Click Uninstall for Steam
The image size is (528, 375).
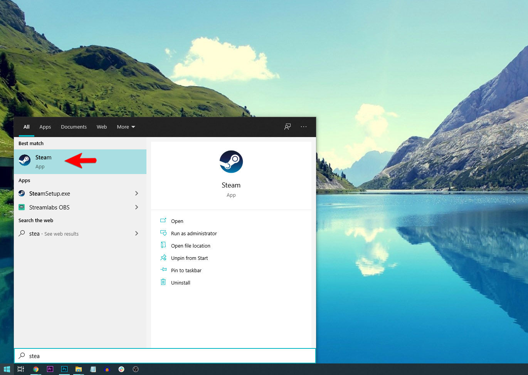(175, 283)
